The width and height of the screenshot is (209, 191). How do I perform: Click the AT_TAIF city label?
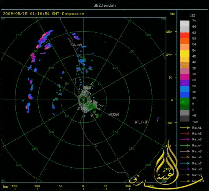142,122
